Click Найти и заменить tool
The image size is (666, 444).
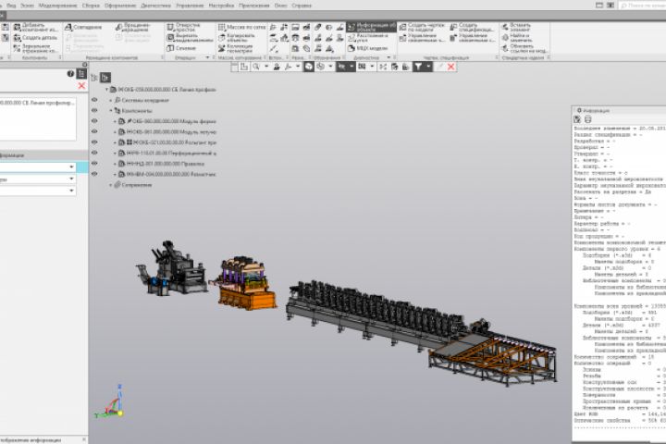(x=516, y=38)
